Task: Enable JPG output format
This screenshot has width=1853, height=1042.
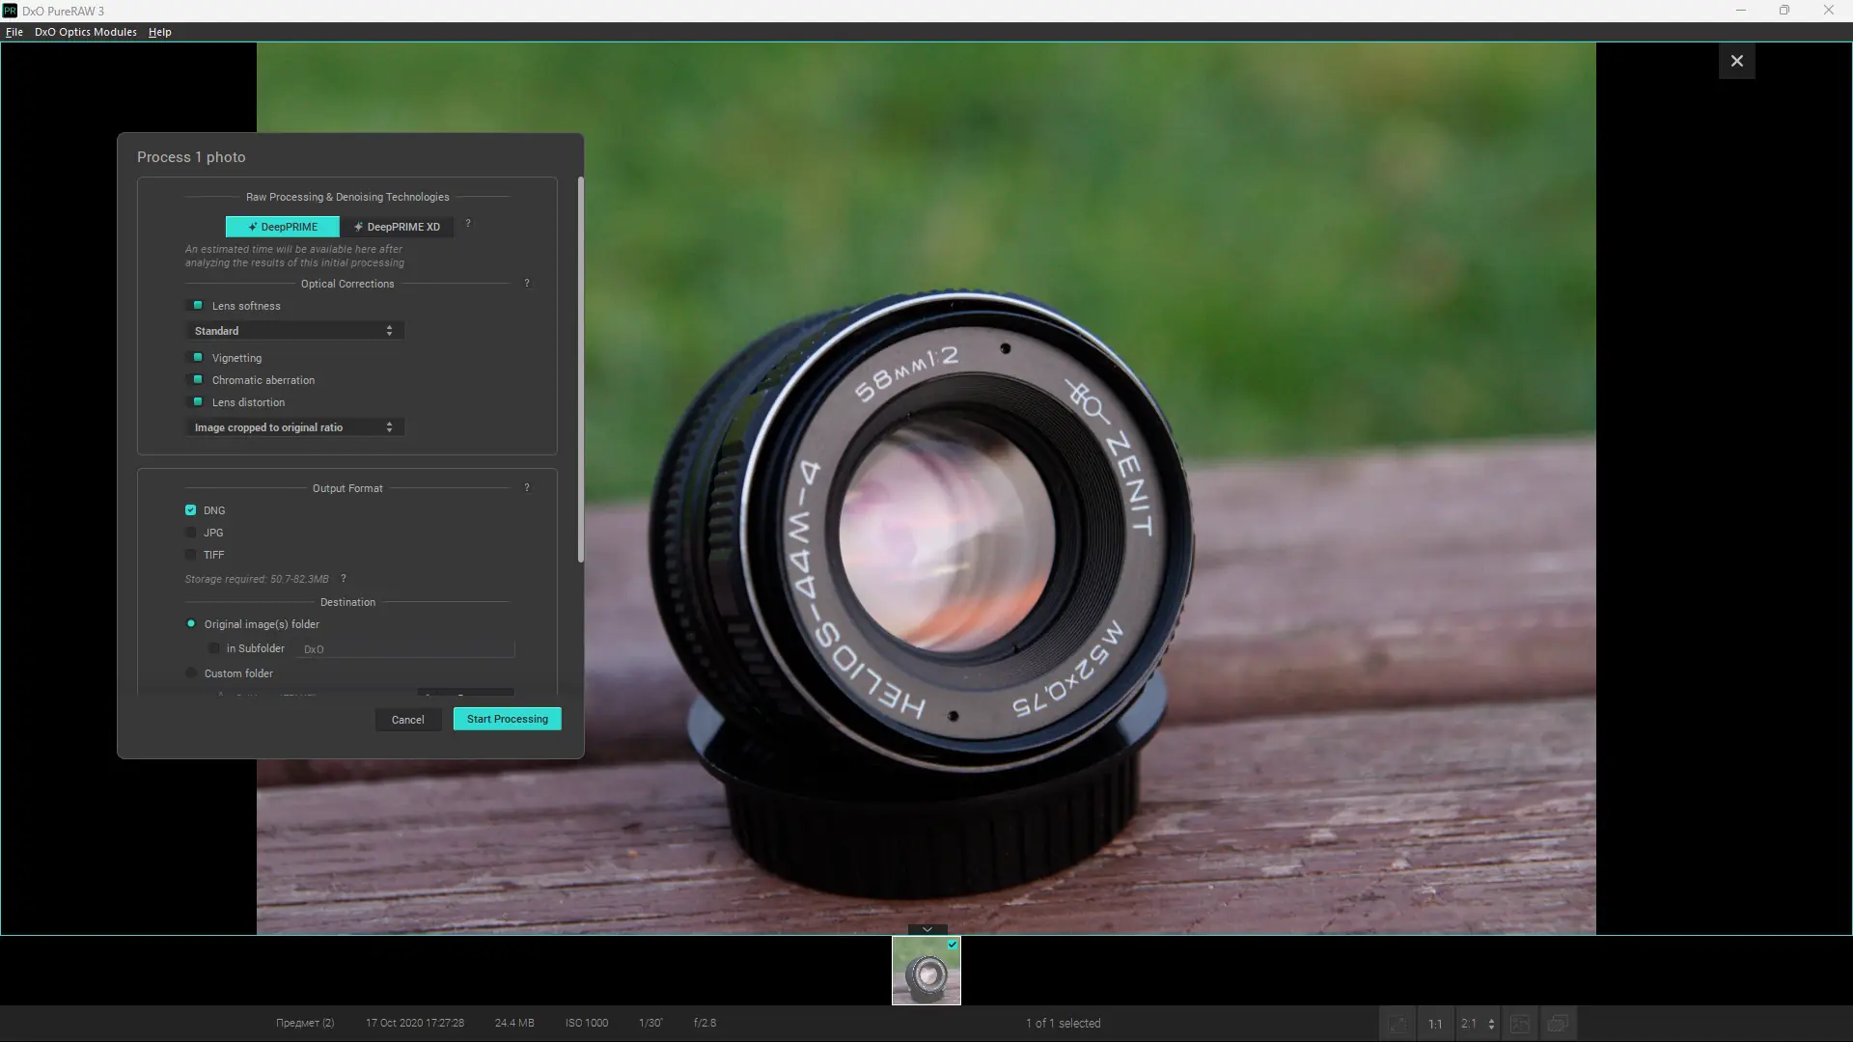Action: [x=191, y=533]
